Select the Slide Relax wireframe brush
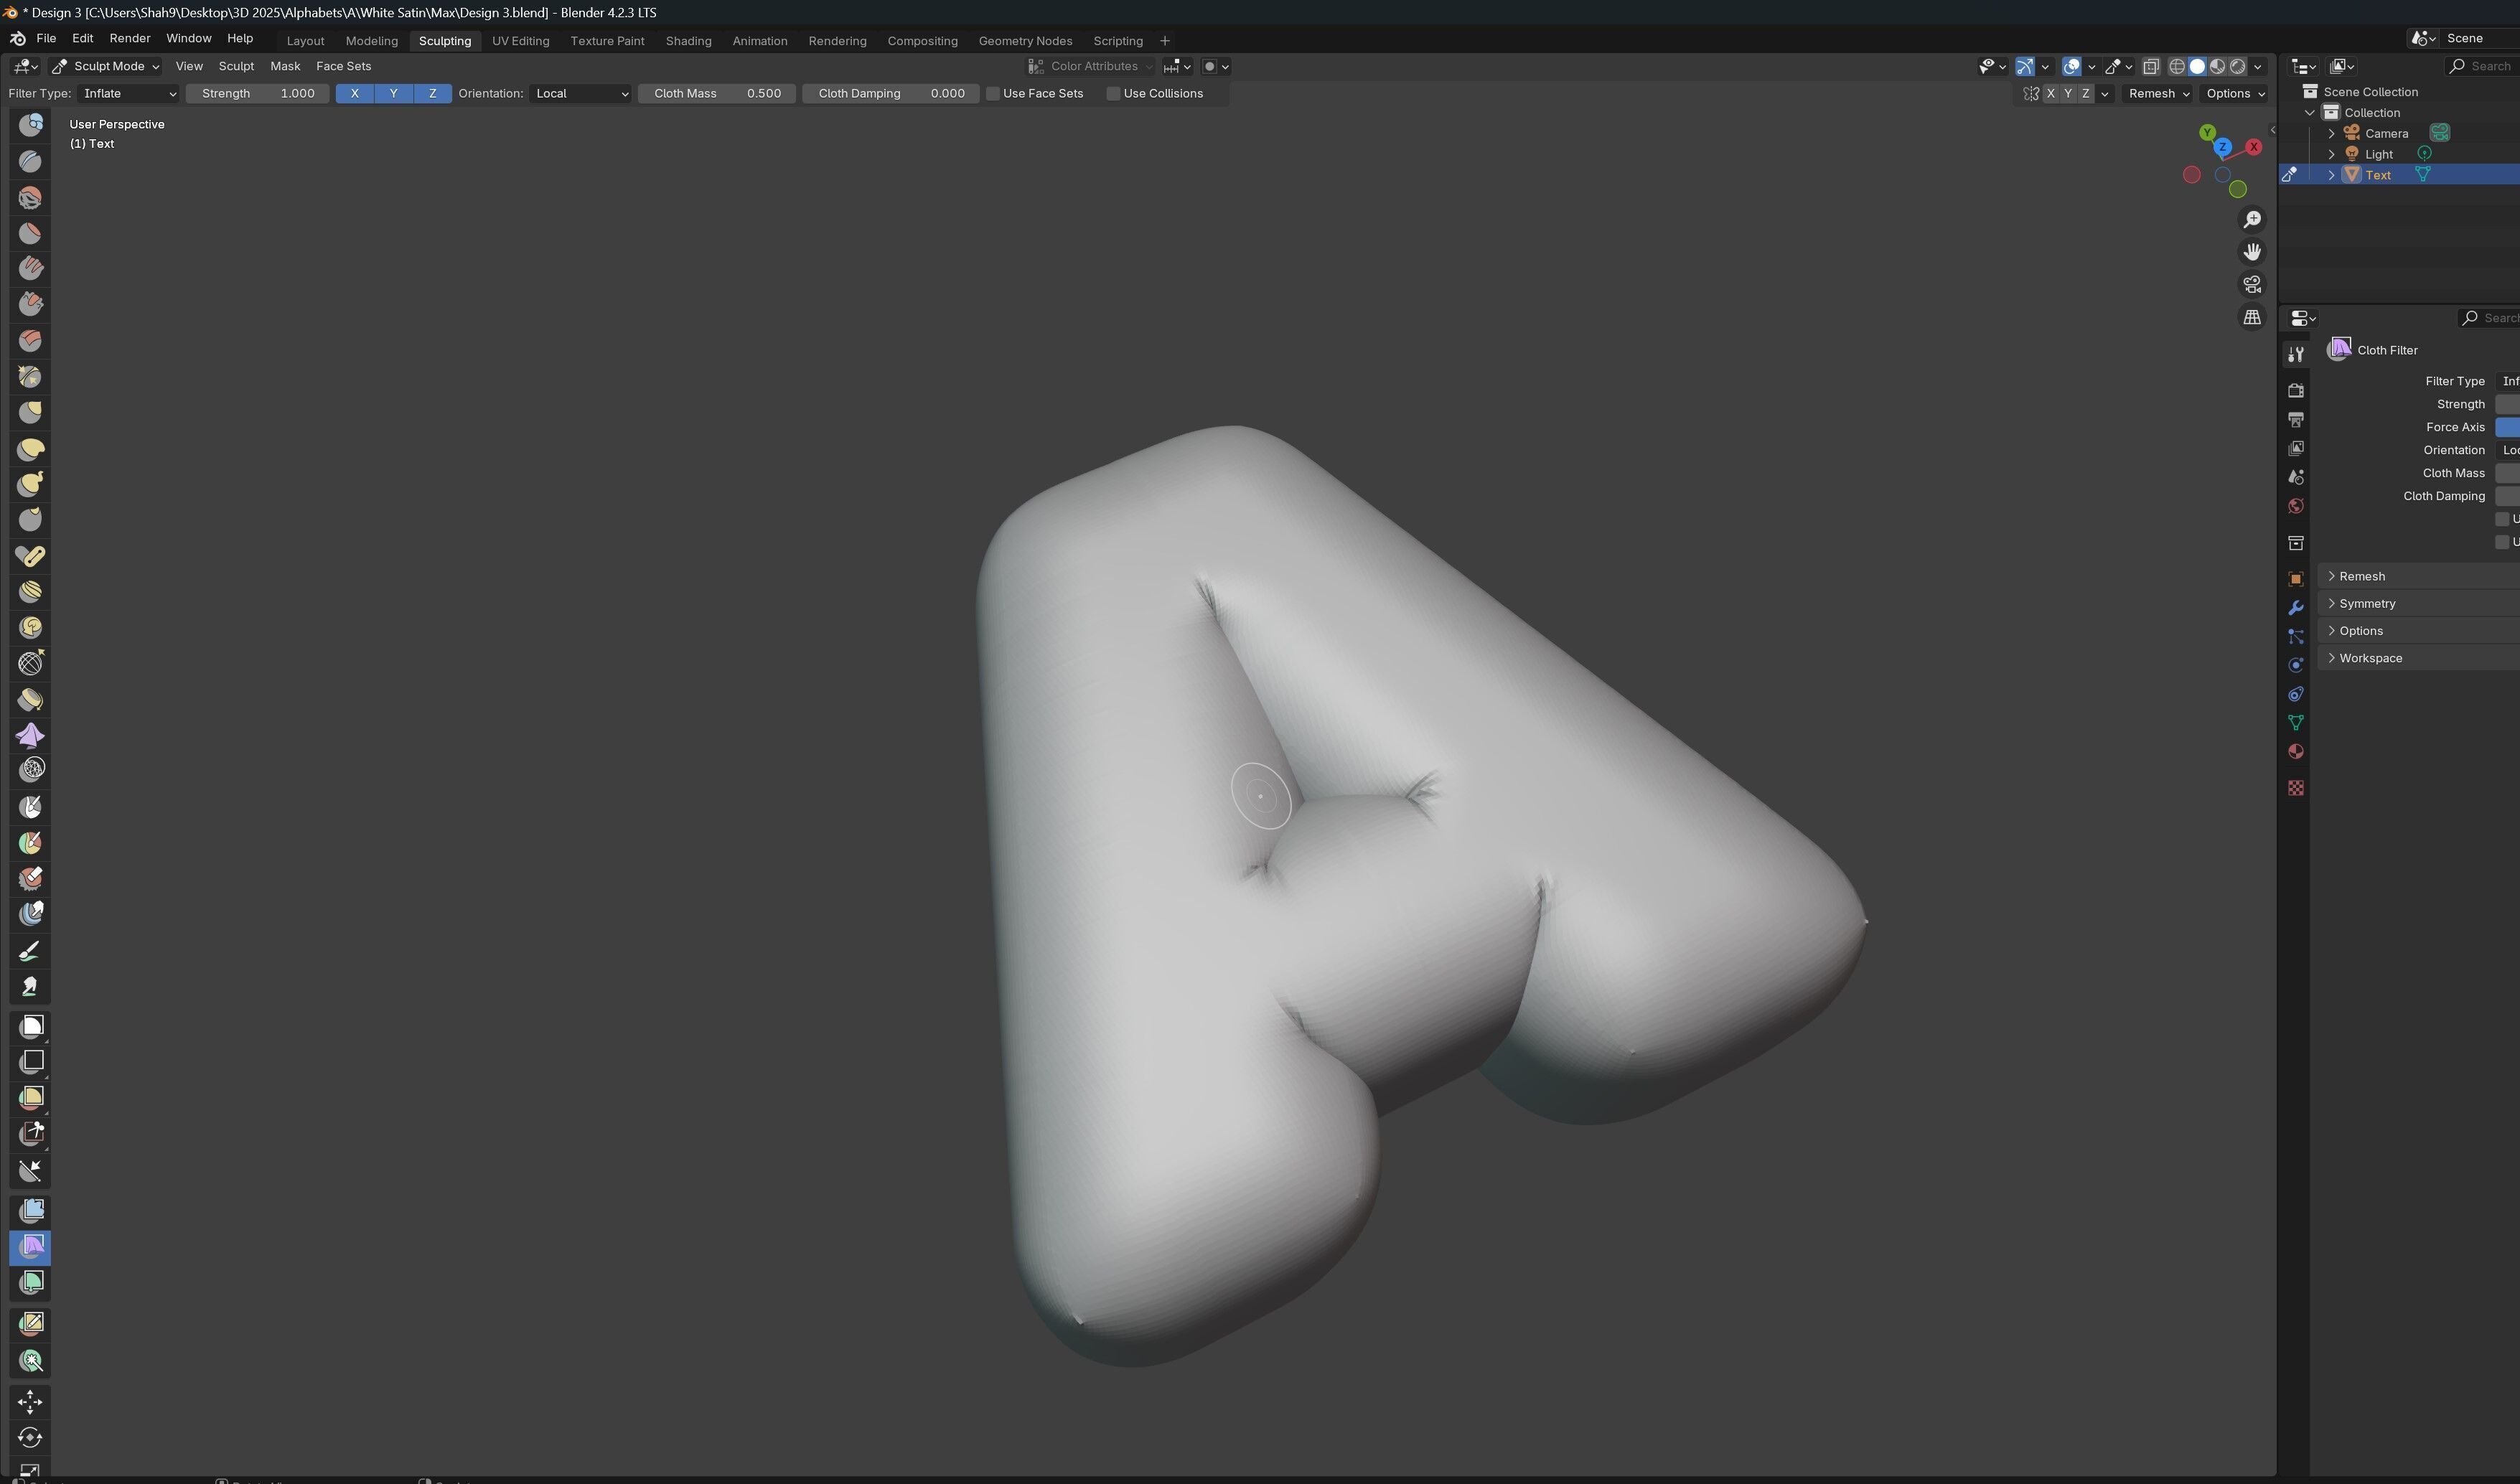This screenshot has height=1484, width=2520. click(30, 664)
